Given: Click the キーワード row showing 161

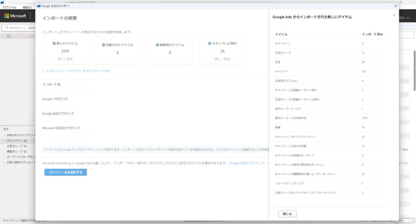Looking at the screenshot, I should (x=329, y=72).
